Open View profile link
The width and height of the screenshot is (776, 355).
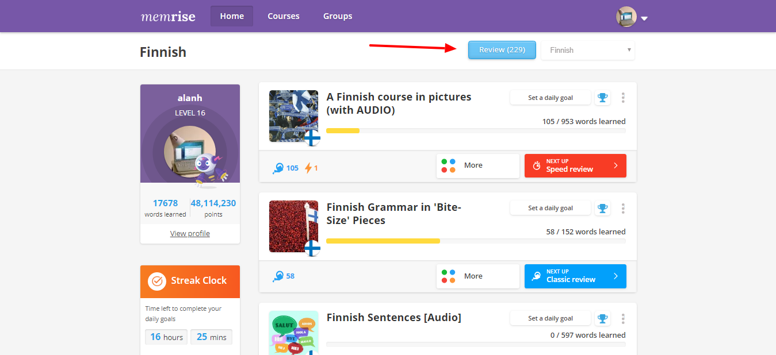[x=190, y=233]
